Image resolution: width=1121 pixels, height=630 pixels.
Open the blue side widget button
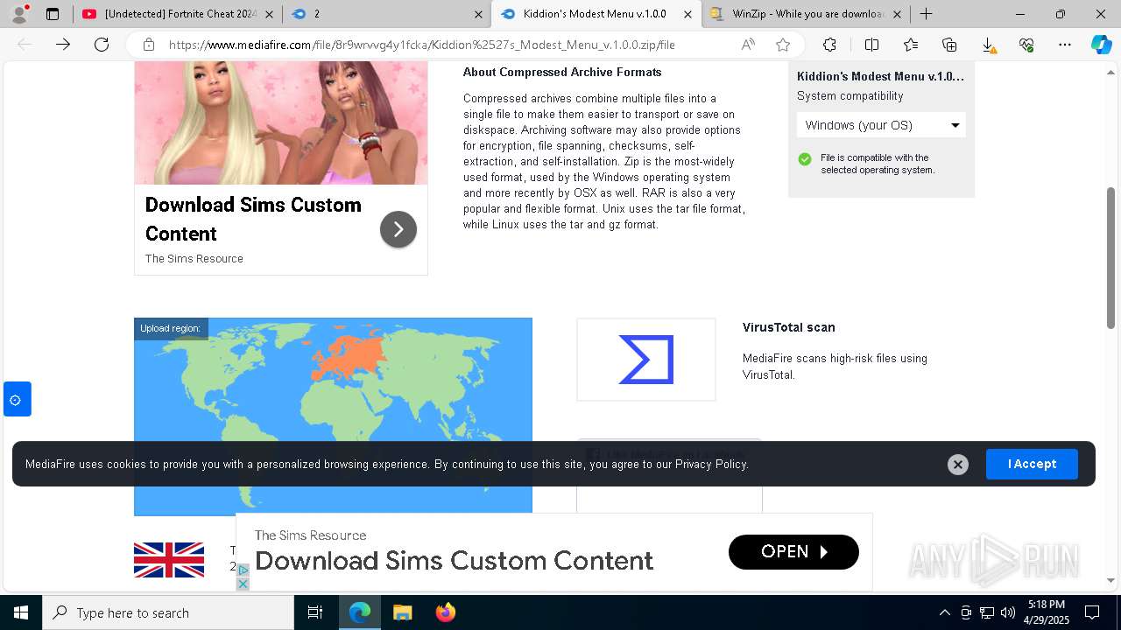(17, 399)
